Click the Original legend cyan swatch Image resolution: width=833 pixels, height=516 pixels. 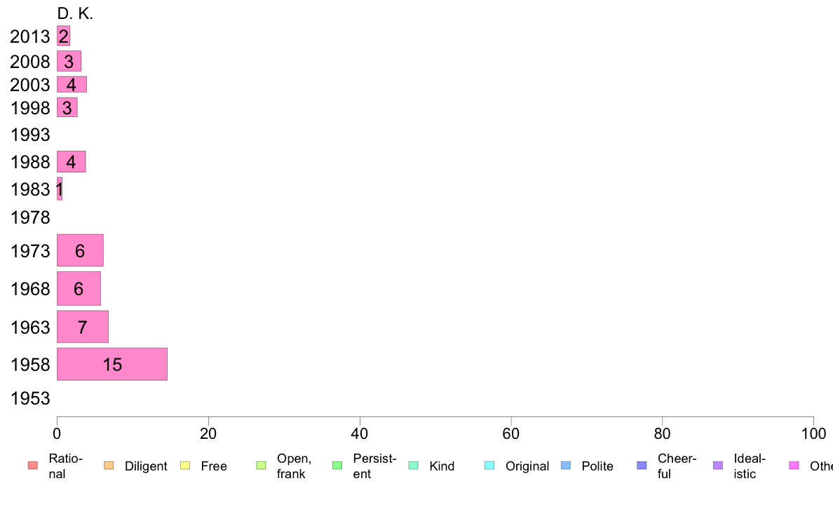[x=490, y=466]
